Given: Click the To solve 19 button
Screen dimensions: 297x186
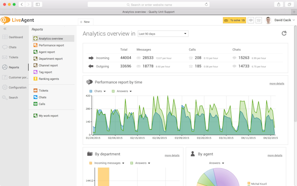Looking at the screenshot, I should coord(234,20).
